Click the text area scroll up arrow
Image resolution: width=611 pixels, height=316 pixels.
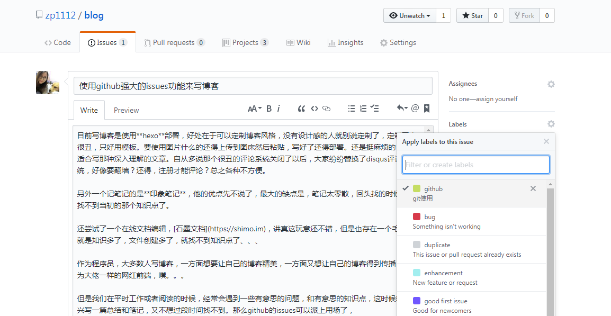pos(428,131)
